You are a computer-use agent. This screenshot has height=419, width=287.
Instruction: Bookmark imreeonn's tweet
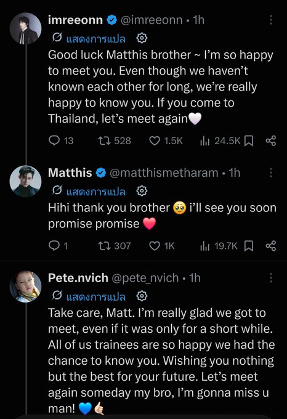(x=249, y=141)
